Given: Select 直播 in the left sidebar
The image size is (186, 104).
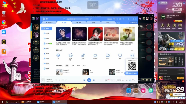Looking at the screenshot, I should [x=47, y=68].
